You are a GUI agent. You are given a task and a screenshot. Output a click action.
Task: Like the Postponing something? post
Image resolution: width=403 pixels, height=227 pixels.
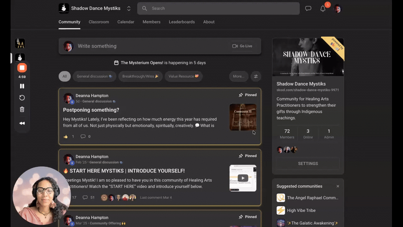pyautogui.click(x=66, y=136)
